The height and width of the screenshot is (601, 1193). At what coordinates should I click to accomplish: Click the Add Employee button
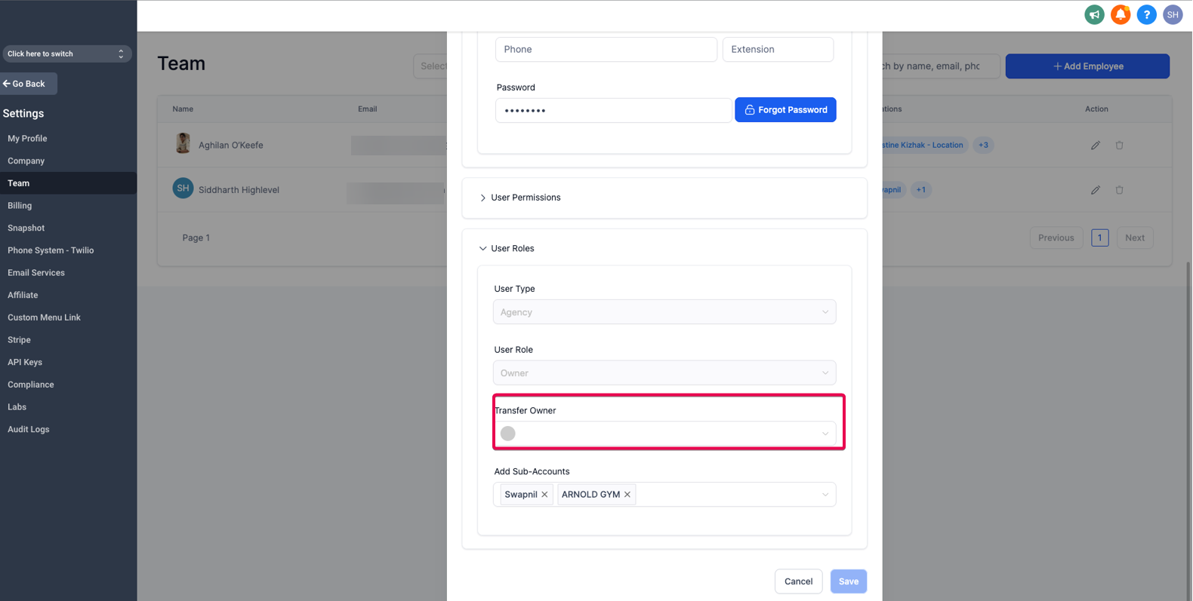[x=1087, y=66]
